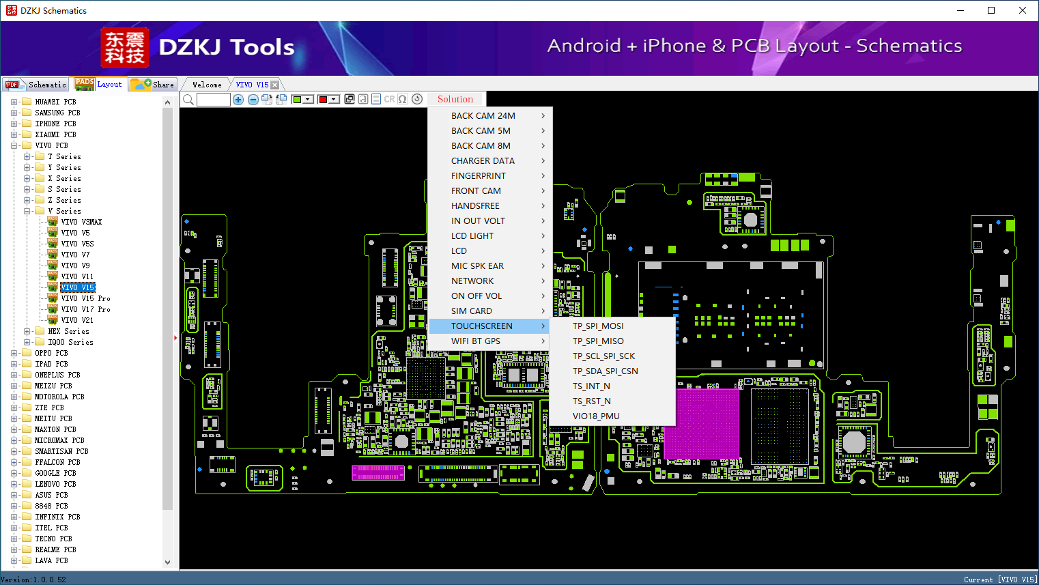Viewport: 1039px width, 585px height.
Task: Zoom in with the blue plus icon
Action: [238, 100]
